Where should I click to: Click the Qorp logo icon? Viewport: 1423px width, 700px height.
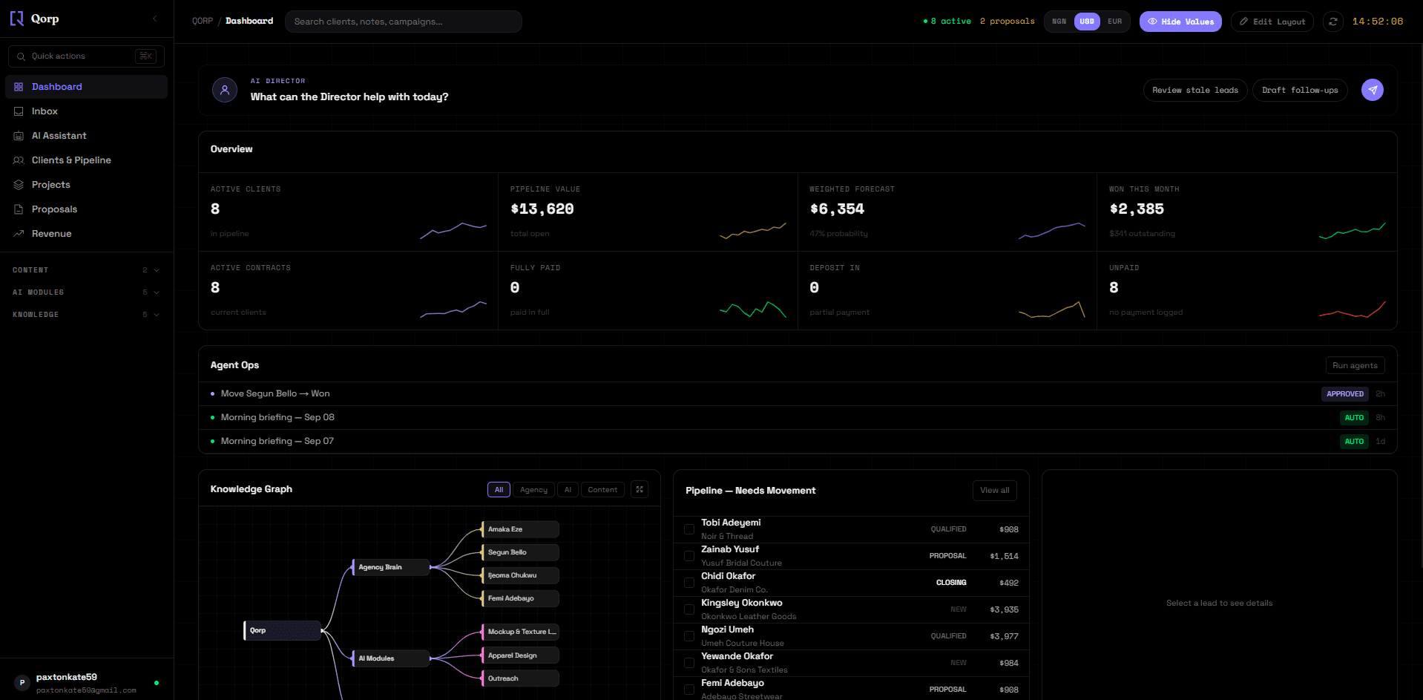16,19
